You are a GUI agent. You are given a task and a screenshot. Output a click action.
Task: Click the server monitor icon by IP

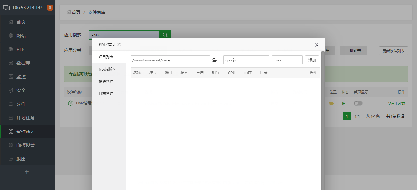pos(6,8)
